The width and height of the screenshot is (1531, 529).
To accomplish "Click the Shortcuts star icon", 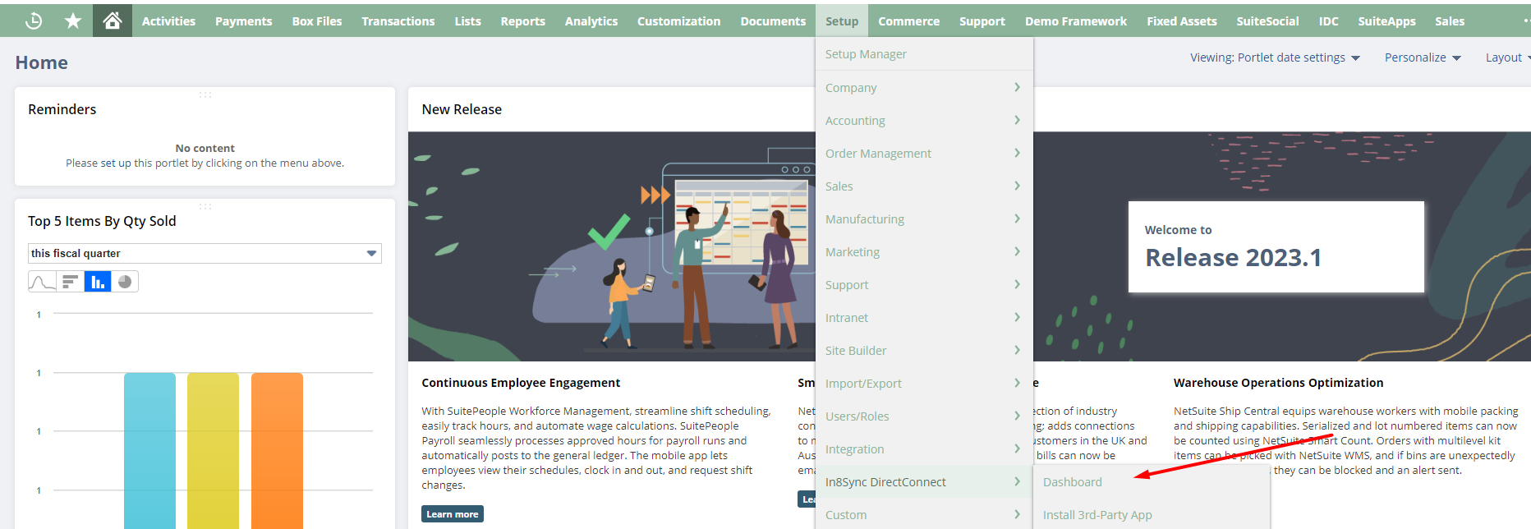I will click(73, 21).
